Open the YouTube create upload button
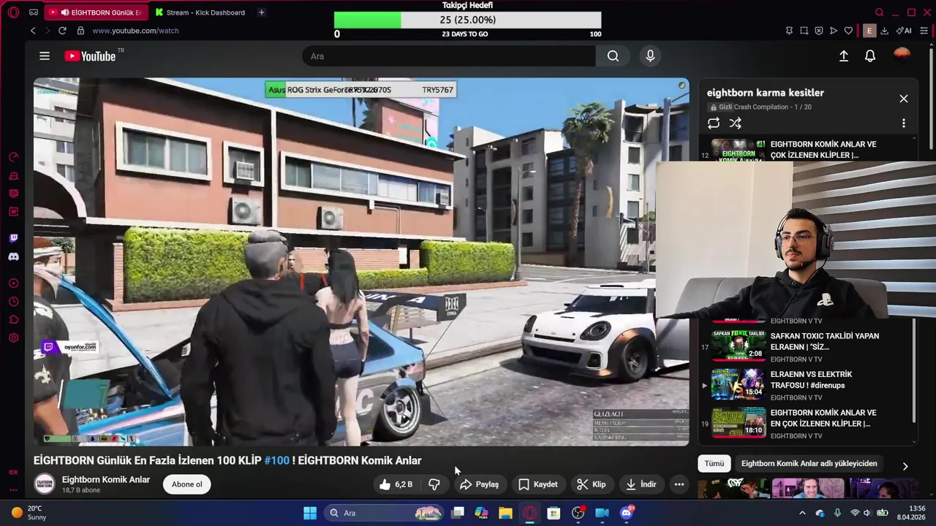Screen dimensions: 936x526 coord(844,56)
